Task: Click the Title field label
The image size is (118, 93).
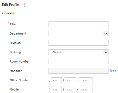Action: pyautogui.click(x=13, y=24)
